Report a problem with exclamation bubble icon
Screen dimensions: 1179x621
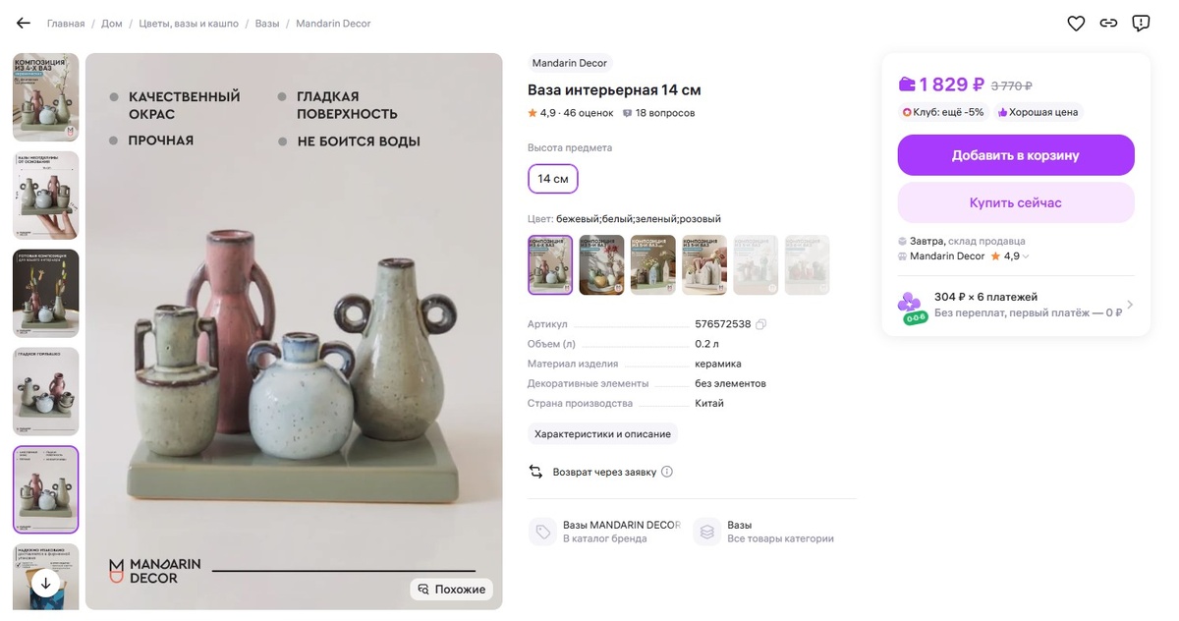click(x=1141, y=24)
